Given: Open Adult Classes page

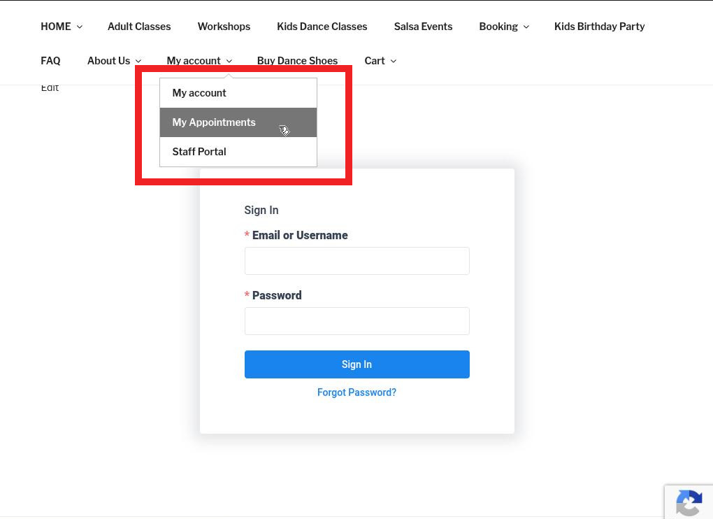Looking at the screenshot, I should click(x=139, y=27).
